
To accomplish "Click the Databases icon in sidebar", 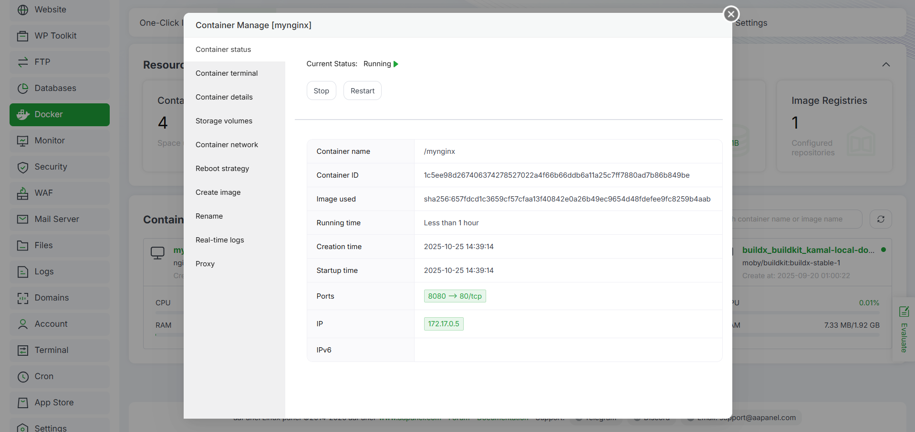I will [22, 88].
